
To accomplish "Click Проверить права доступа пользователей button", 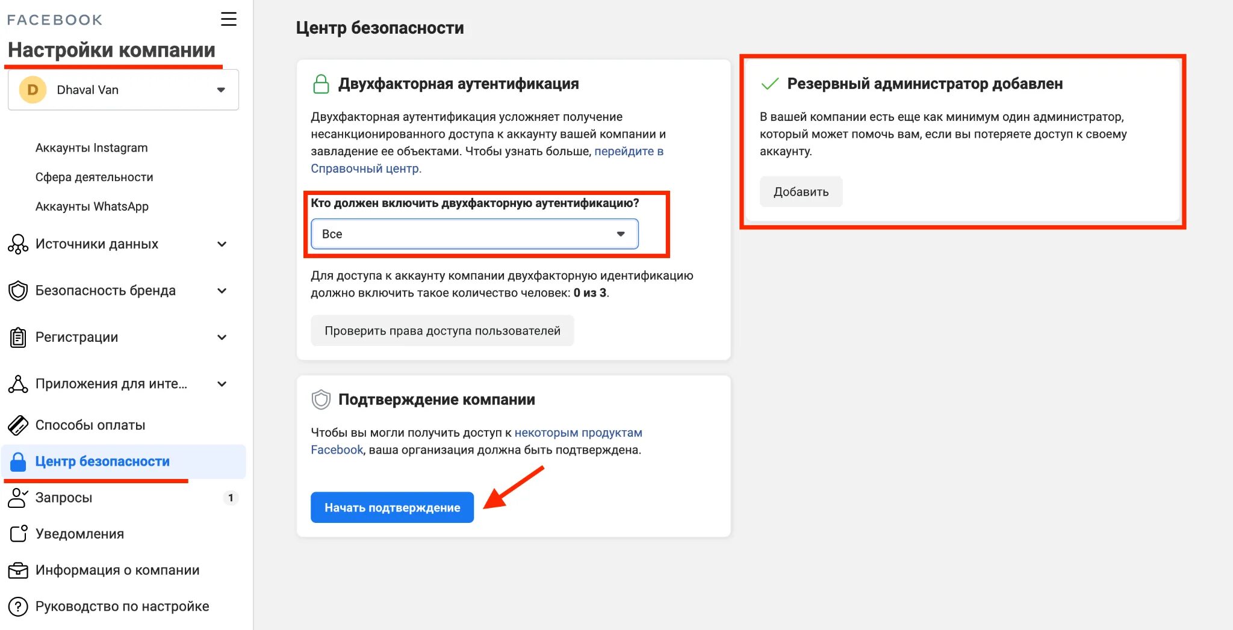I will [x=443, y=330].
